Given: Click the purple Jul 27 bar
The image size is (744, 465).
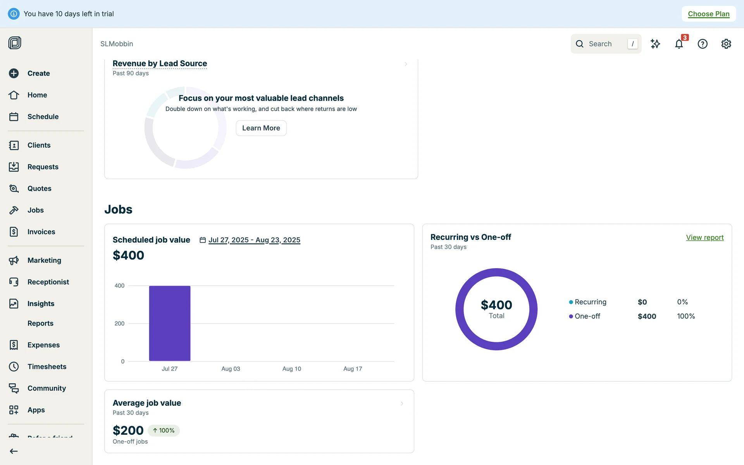Looking at the screenshot, I should pos(170,323).
